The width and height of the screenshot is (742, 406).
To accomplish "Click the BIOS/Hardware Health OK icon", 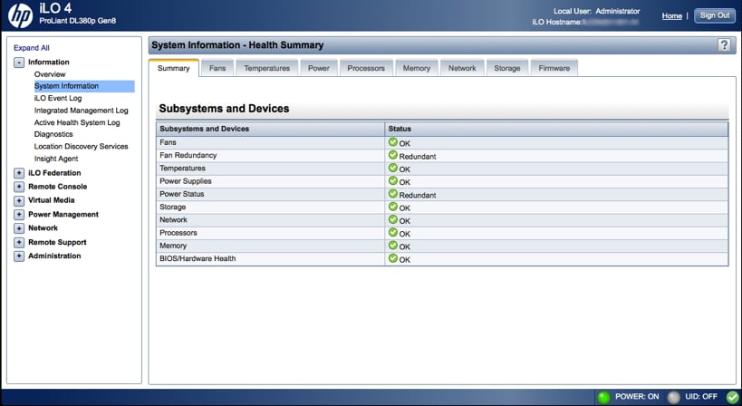I will [x=393, y=258].
